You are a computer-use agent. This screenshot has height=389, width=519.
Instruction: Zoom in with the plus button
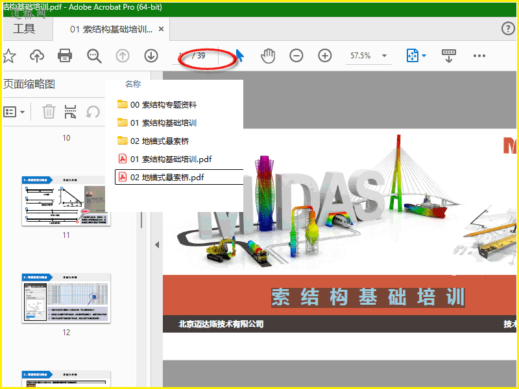click(325, 56)
